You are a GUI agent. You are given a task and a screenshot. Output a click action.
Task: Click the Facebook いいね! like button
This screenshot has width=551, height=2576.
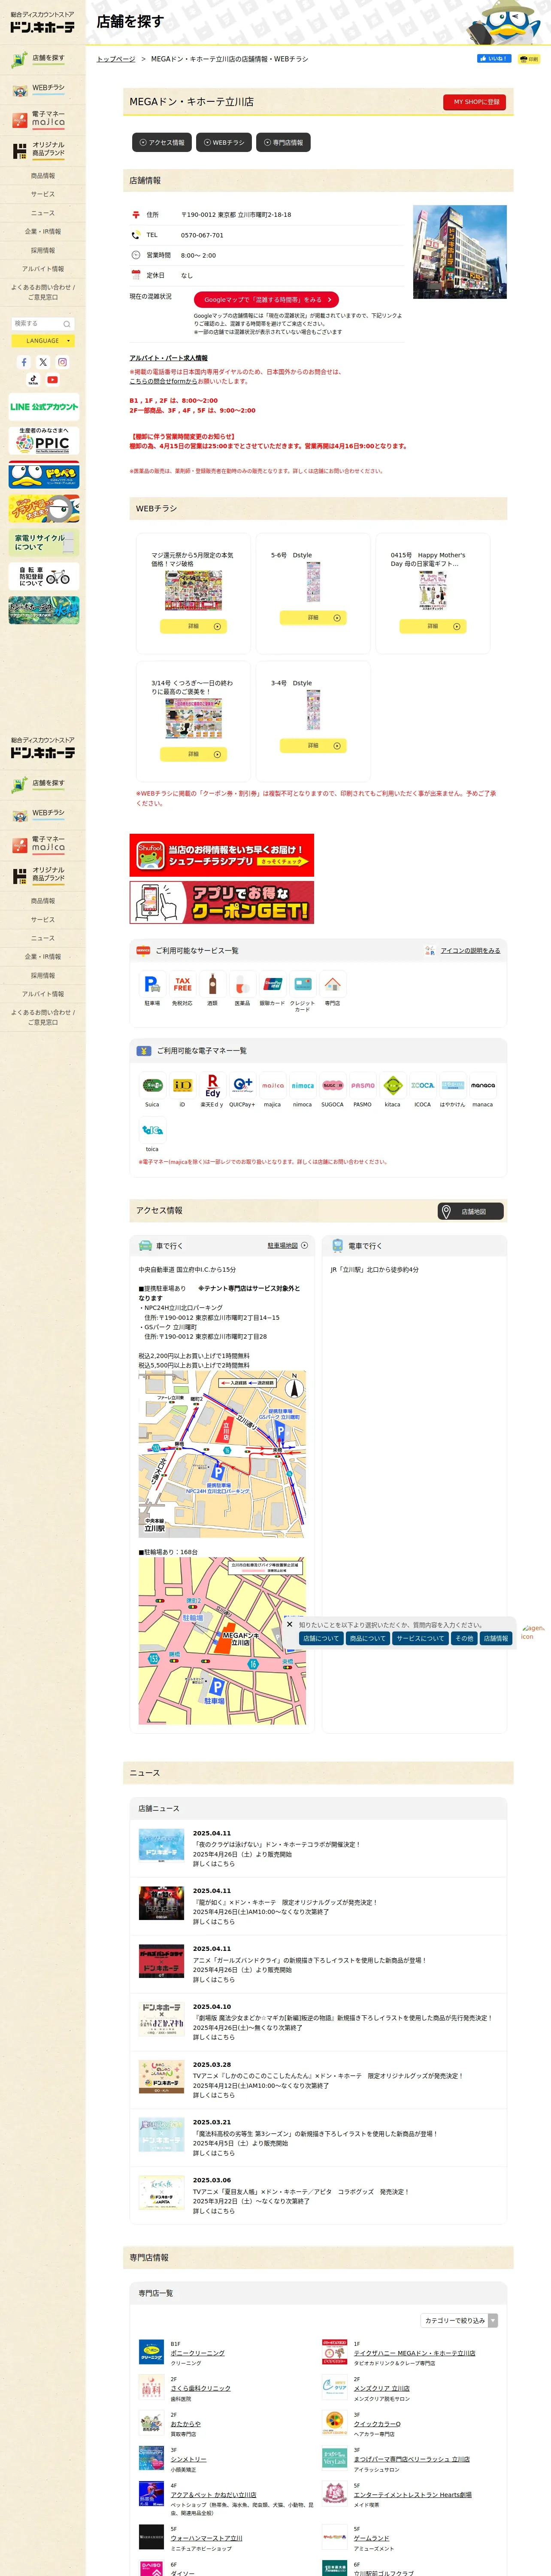494,58
